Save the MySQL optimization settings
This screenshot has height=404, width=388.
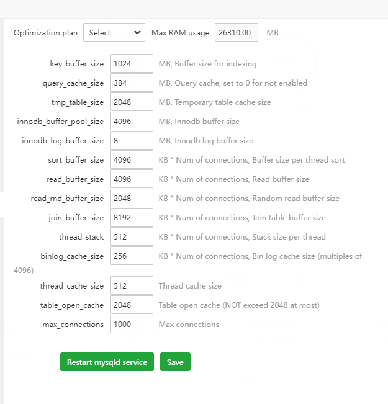175,362
